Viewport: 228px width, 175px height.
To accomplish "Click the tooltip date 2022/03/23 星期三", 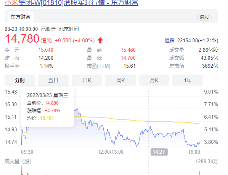I will coord(48,95).
